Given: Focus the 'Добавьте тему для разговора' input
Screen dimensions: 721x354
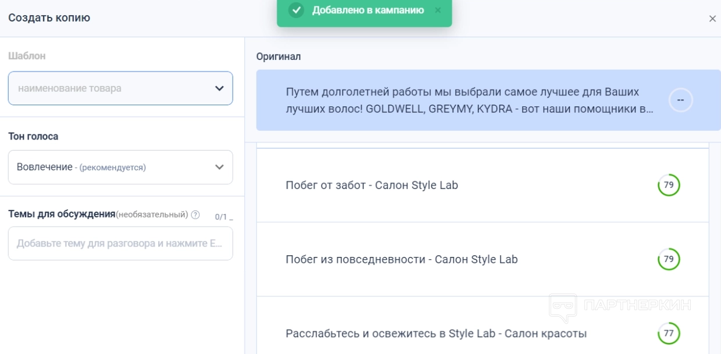Looking at the screenshot, I should [120, 243].
